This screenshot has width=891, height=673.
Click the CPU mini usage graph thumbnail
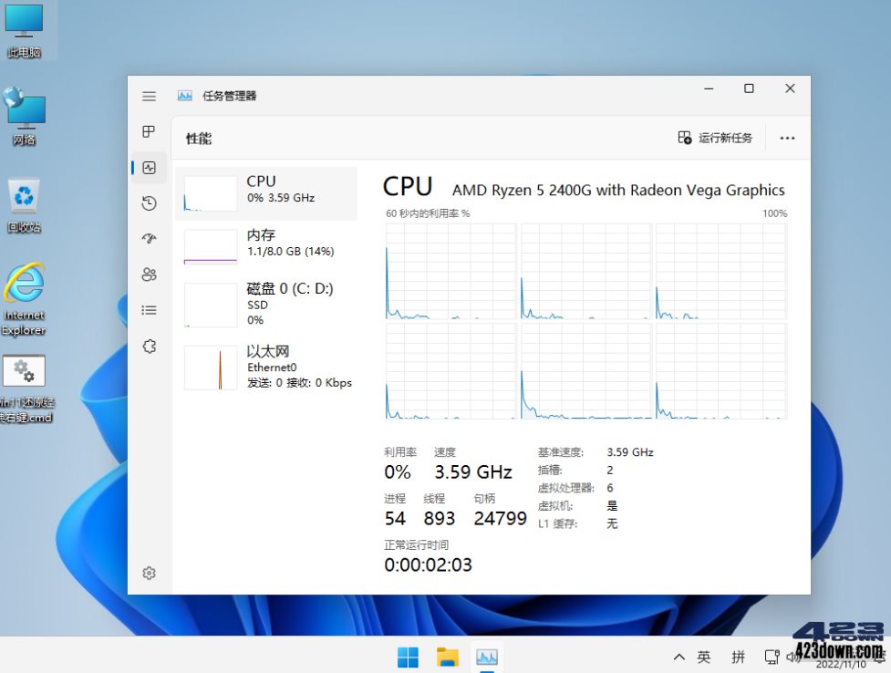tap(211, 193)
